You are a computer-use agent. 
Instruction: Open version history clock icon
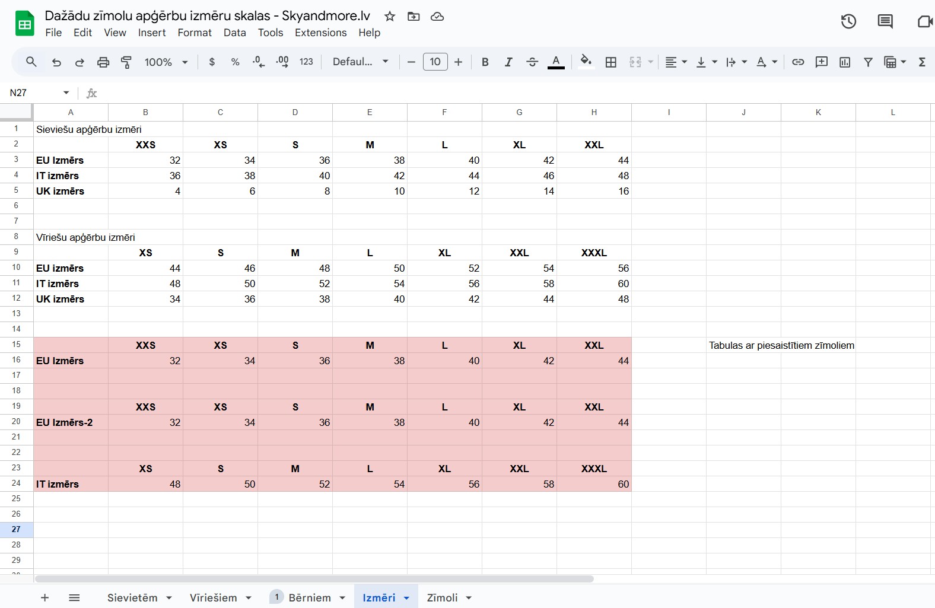[x=848, y=22]
